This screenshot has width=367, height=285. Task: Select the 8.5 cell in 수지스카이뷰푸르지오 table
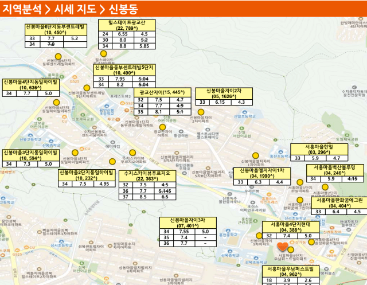(x=143, y=197)
